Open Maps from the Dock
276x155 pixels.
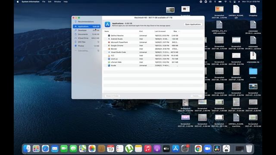(x=82, y=149)
